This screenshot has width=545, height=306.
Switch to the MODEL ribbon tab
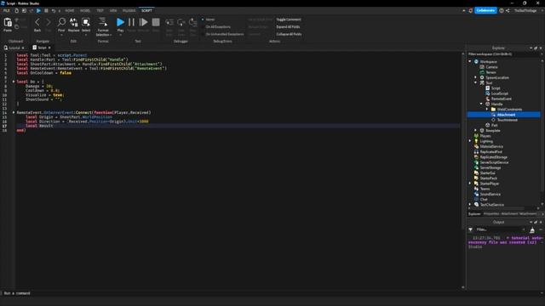point(85,11)
